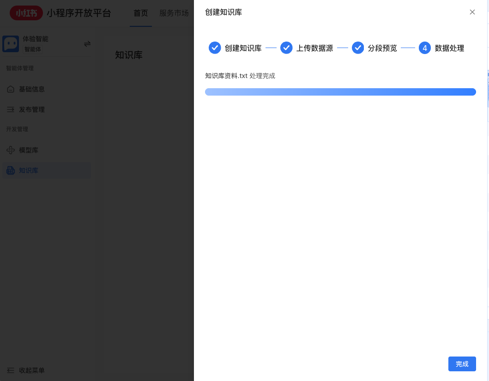Open the 服务市场 tab

[x=174, y=13]
